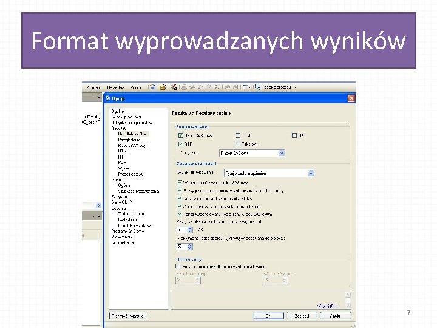The width and height of the screenshot is (437, 328).
Task: Enable the page size checkbox
Action: (178, 267)
